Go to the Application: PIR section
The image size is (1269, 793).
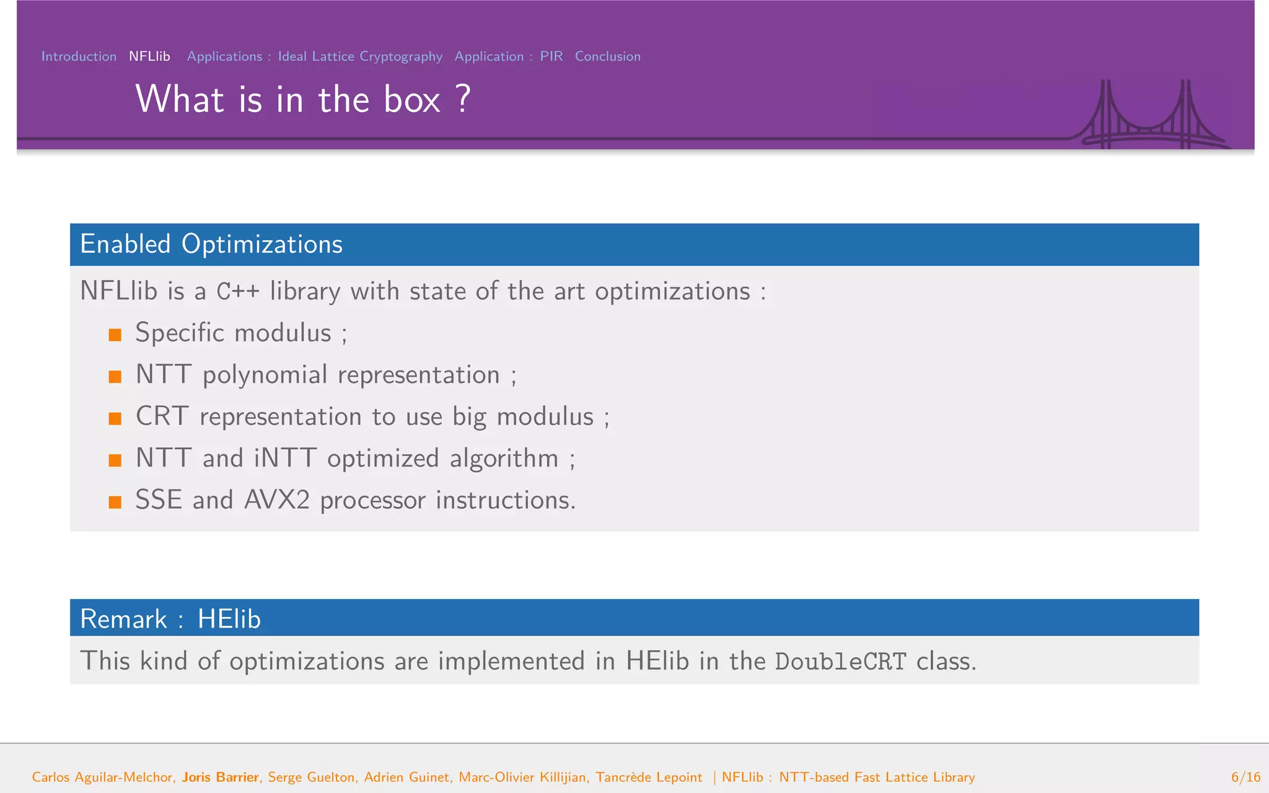coord(508,56)
